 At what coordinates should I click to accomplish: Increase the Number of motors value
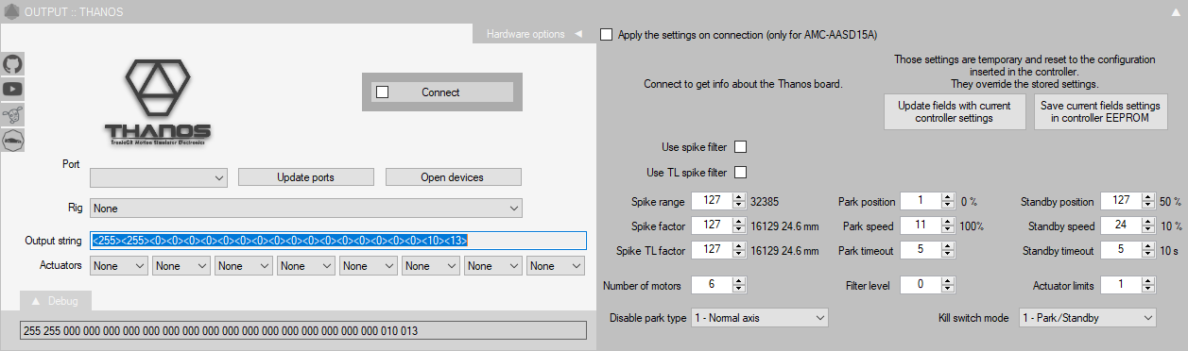click(740, 280)
